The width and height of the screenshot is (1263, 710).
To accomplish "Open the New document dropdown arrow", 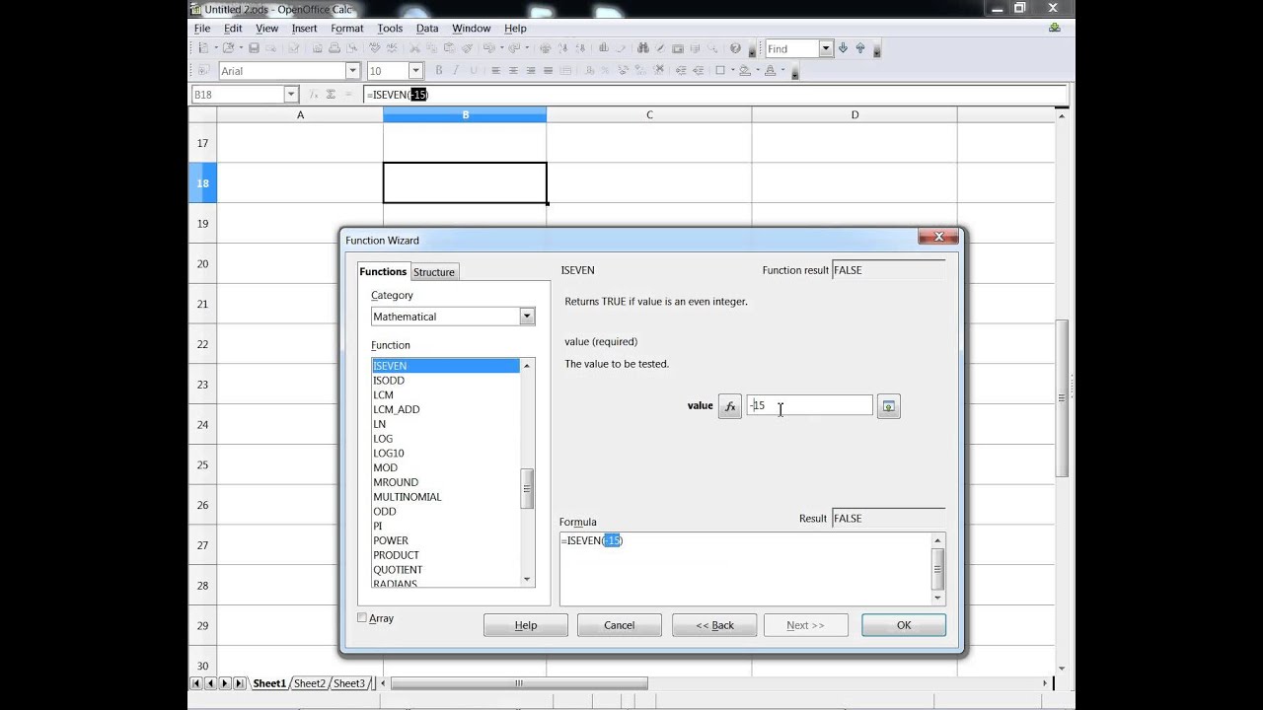I will pos(216,48).
